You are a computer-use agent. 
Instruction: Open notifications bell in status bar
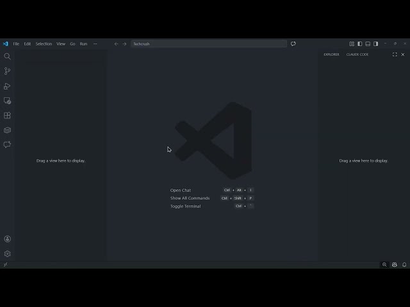pos(404,264)
